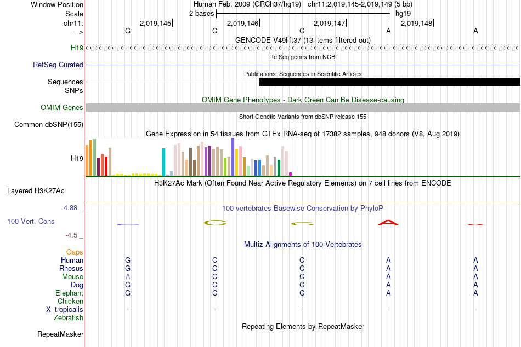This screenshot has height=347, width=521.
Task: Click the H19 label beside the GTEx bar chart
Action: click(x=77, y=158)
